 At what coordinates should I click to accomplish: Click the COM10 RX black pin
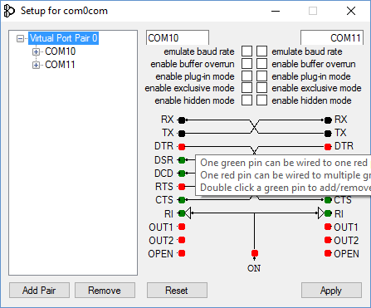click(x=182, y=120)
